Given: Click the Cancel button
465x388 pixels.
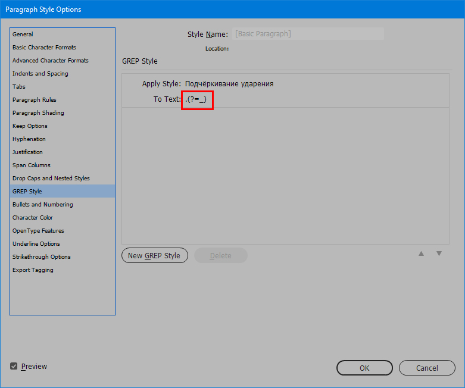Looking at the screenshot, I should [x=427, y=368].
